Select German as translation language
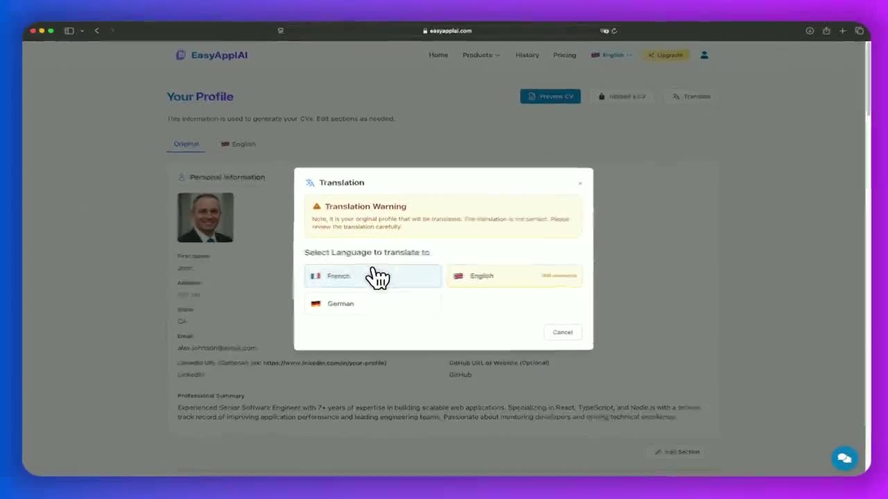The width and height of the screenshot is (888, 499). [373, 304]
